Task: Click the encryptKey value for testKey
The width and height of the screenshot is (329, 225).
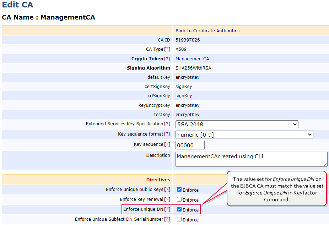Action: coord(187,115)
